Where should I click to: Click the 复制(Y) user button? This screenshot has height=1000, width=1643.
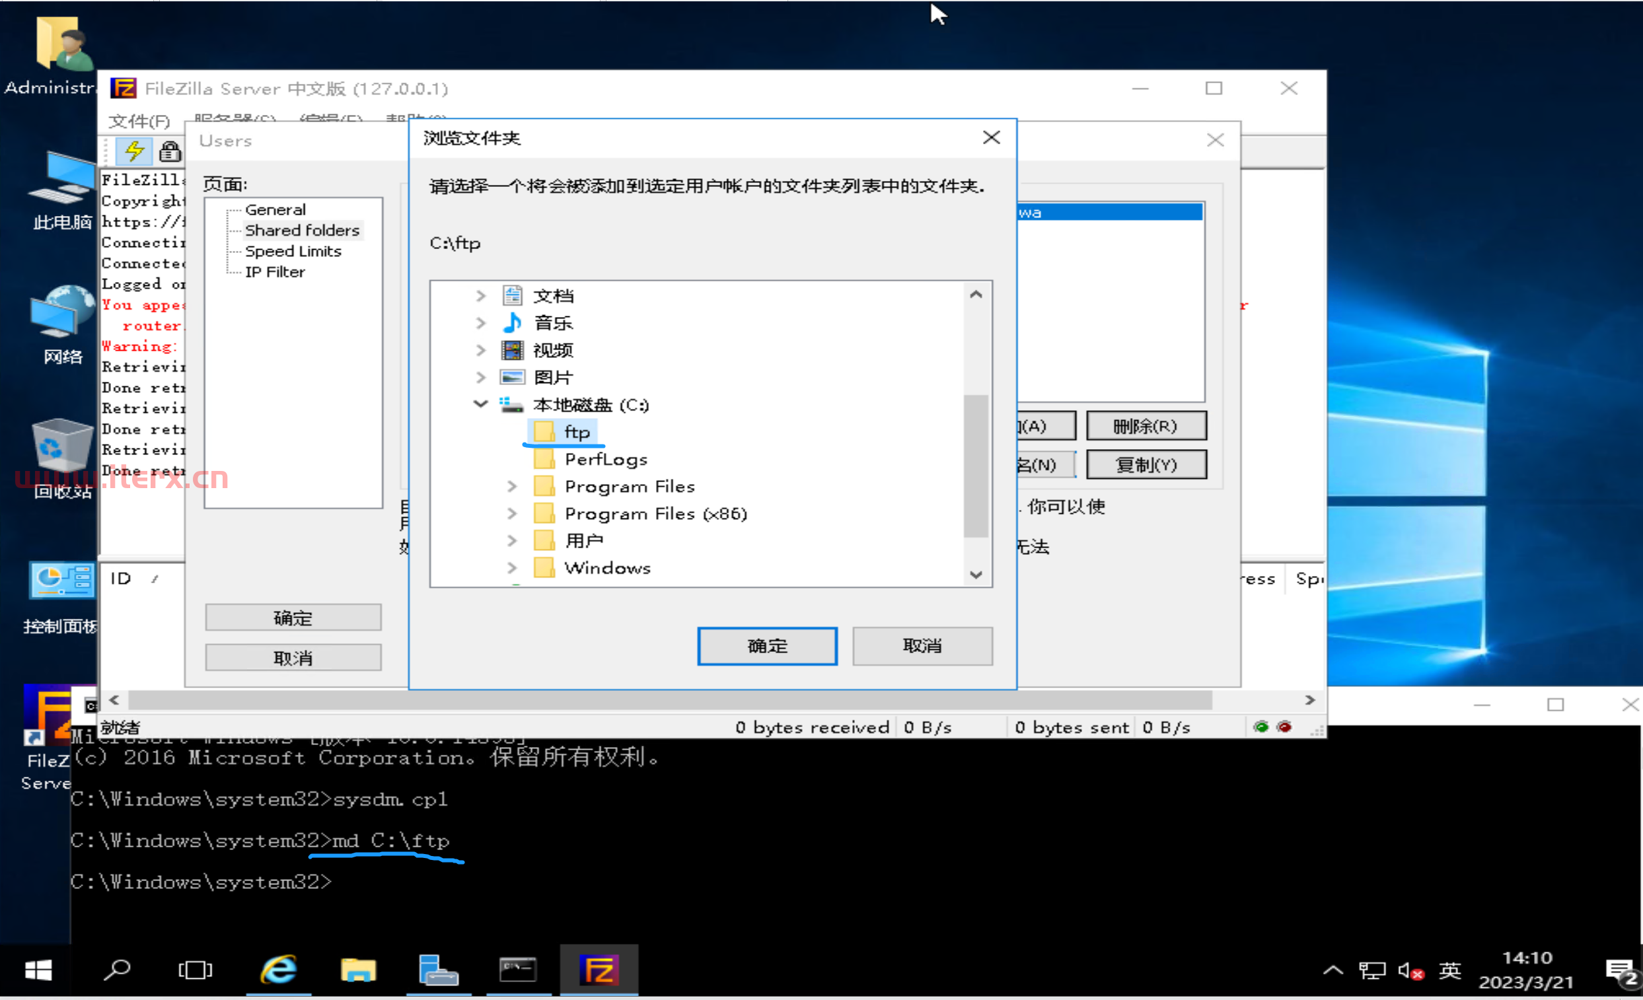click(1146, 465)
